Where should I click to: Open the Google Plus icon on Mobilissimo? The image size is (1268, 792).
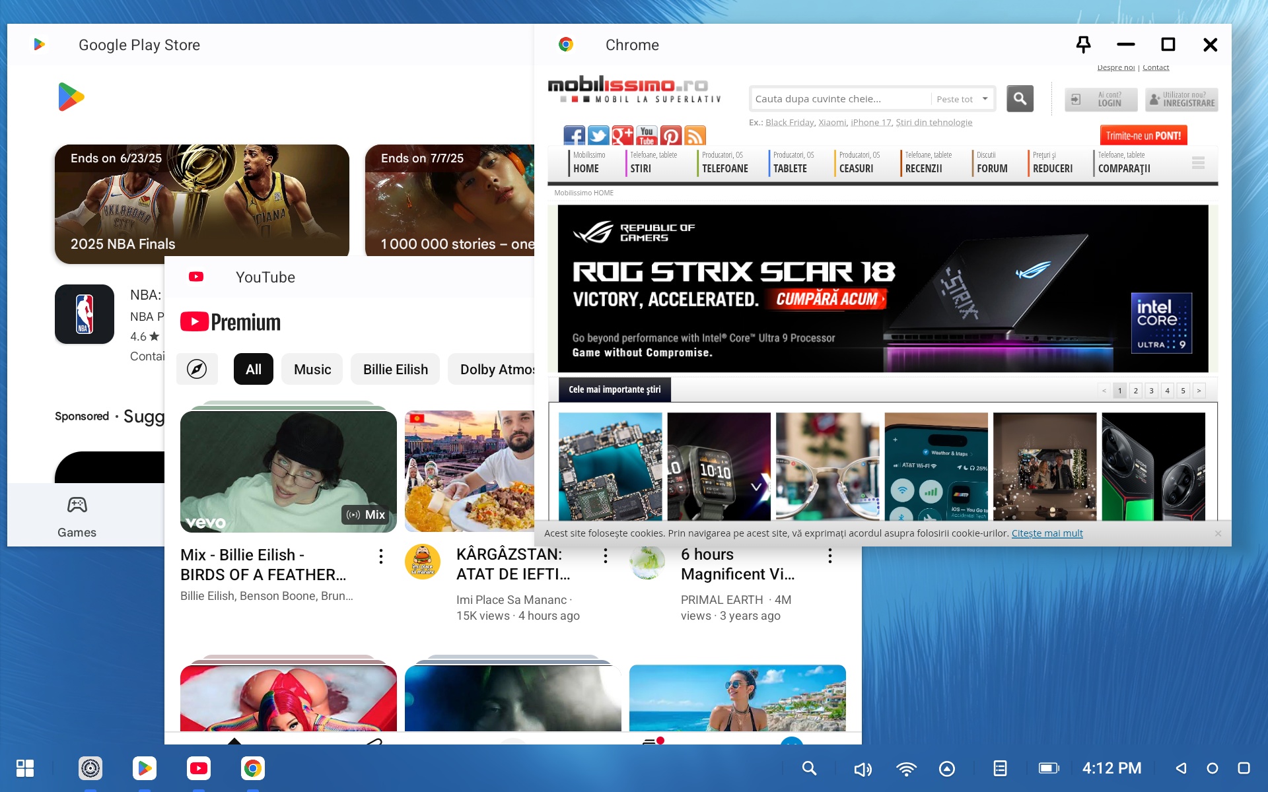click(622, 135)
